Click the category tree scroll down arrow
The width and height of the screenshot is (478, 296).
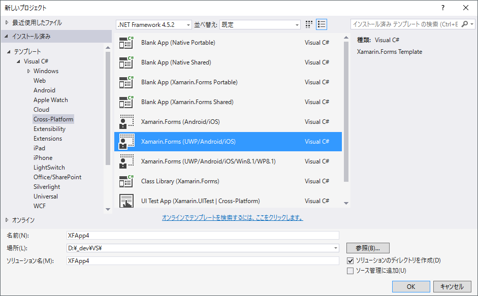108,209
